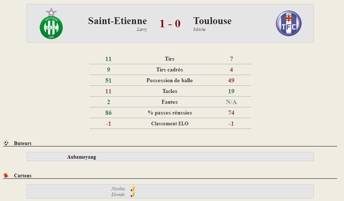Screen dimensions: 344x201
Task: Select the Cartons section heading
Action: pos(23,176)
